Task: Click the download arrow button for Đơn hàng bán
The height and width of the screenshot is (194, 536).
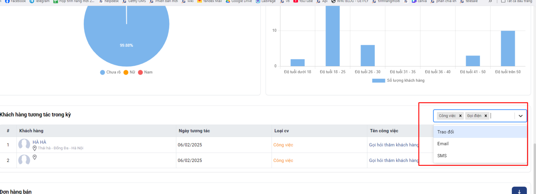Action: pyautogui.click(x=519, y=191)
